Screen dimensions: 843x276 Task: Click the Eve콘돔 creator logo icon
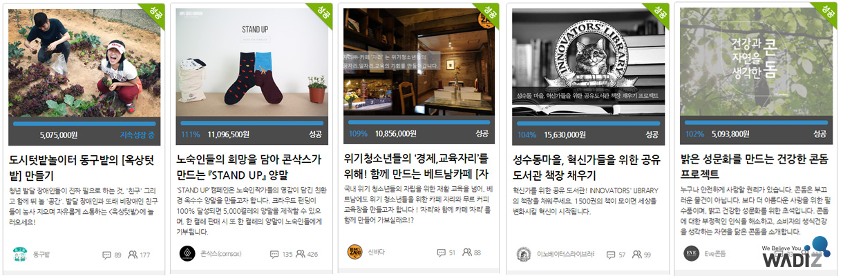coord(692,254)
